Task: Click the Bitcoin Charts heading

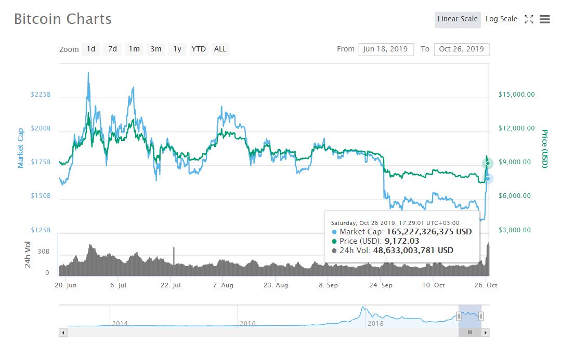Action: pos(63,19)
